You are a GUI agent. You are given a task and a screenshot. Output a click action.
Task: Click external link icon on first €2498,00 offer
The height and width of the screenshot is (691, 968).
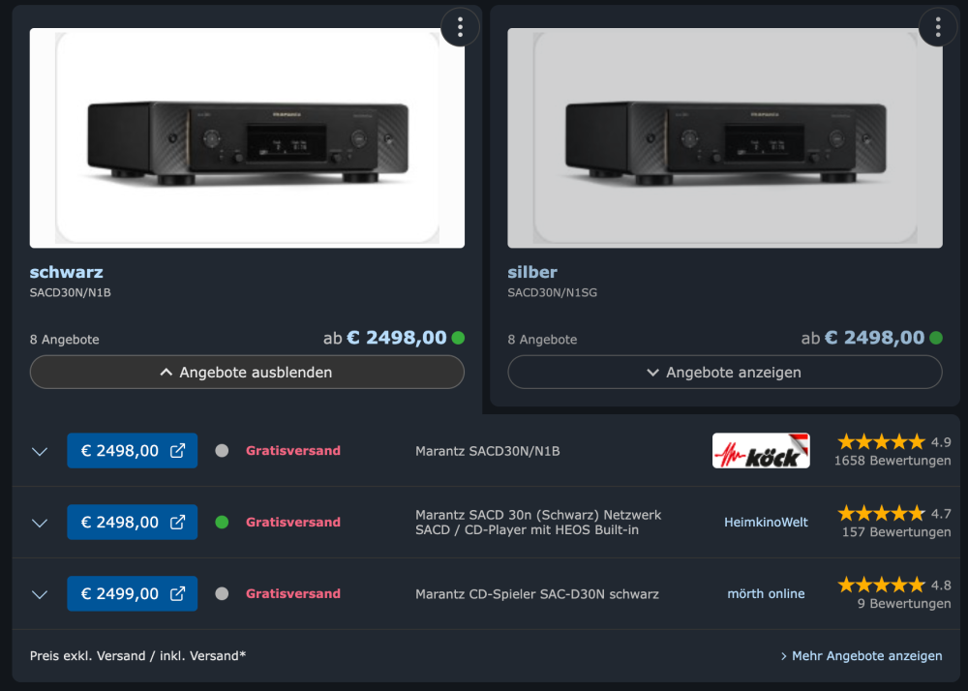(178, 451)
